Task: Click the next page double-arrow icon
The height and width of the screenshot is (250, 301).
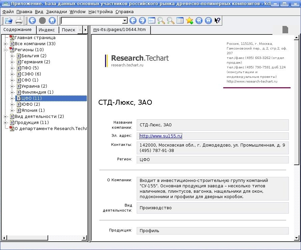Action: [208, 21]
